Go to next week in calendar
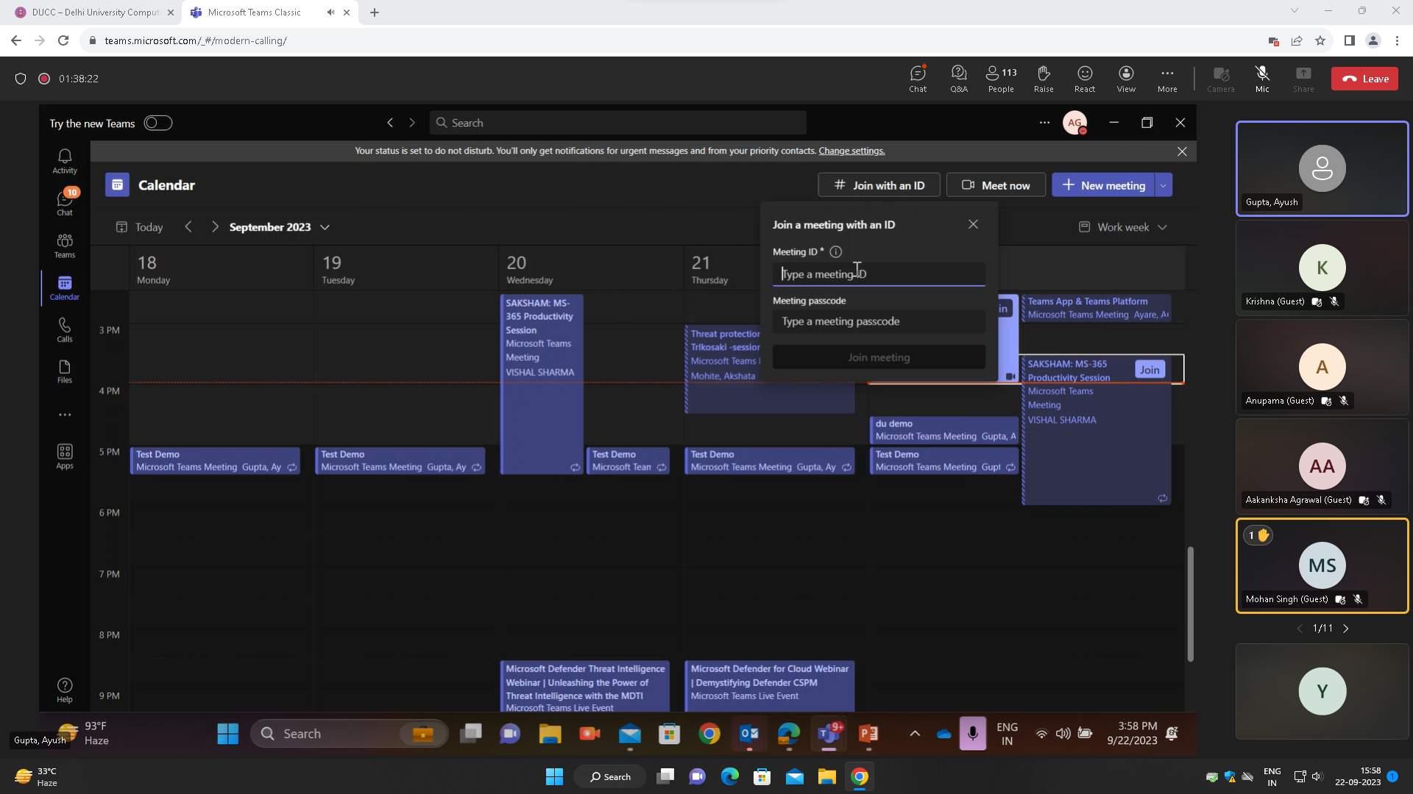1413x794 pixels. 215,227
